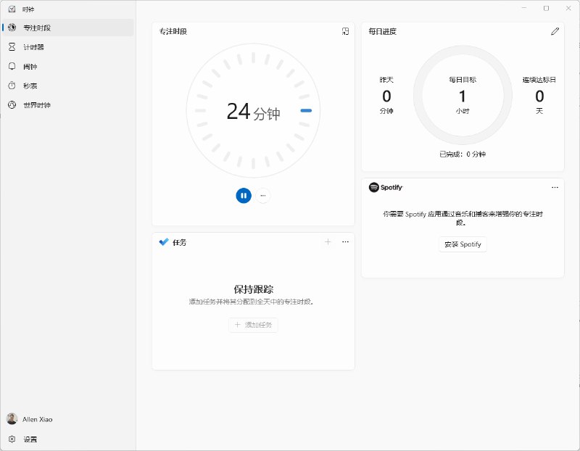The image size is (580, 451).
Task: Edit daily goal with pencil icon
Action: 555,31
